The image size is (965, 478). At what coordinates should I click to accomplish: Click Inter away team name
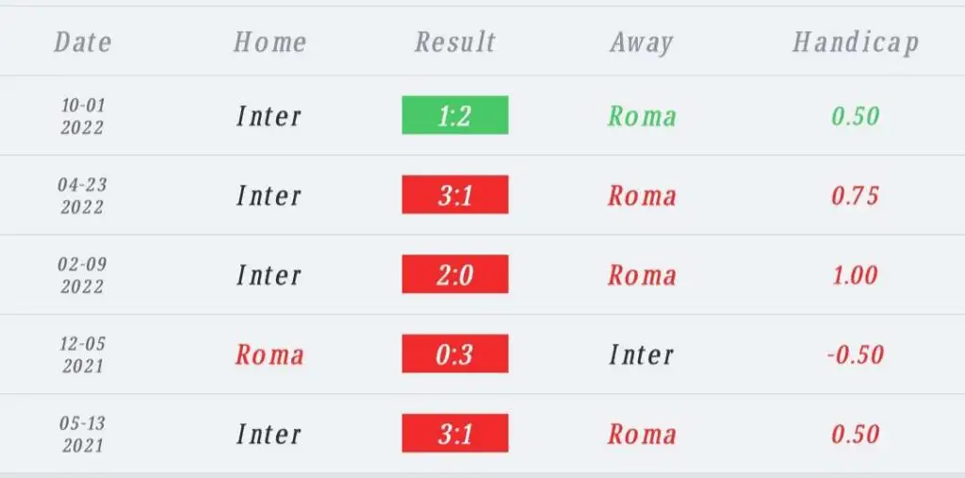(x=641, y=354)
